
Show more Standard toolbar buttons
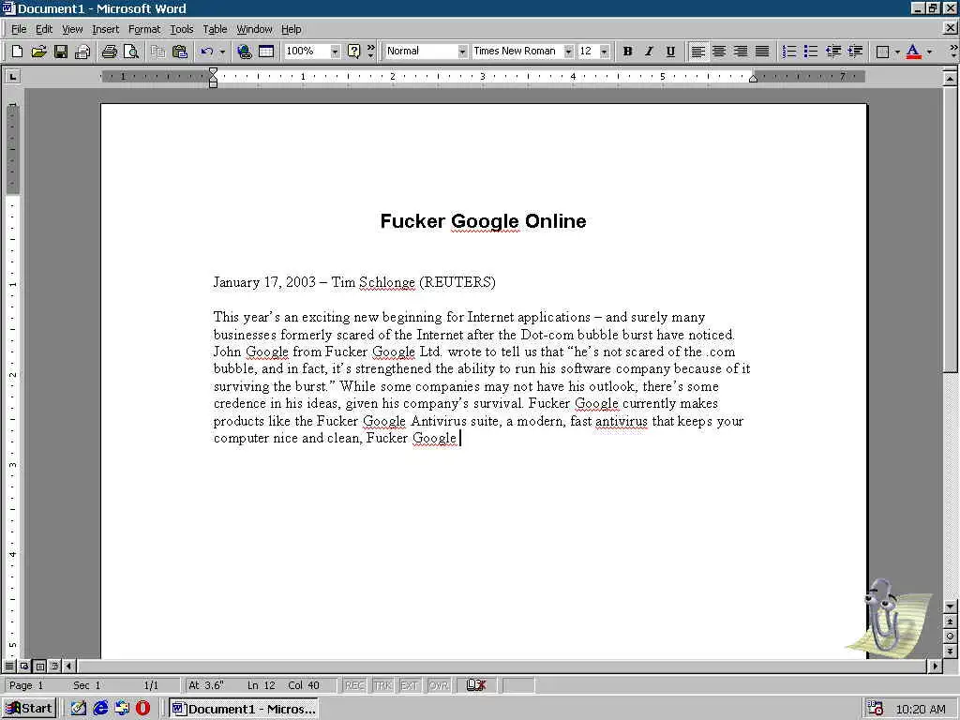(370, 52)
